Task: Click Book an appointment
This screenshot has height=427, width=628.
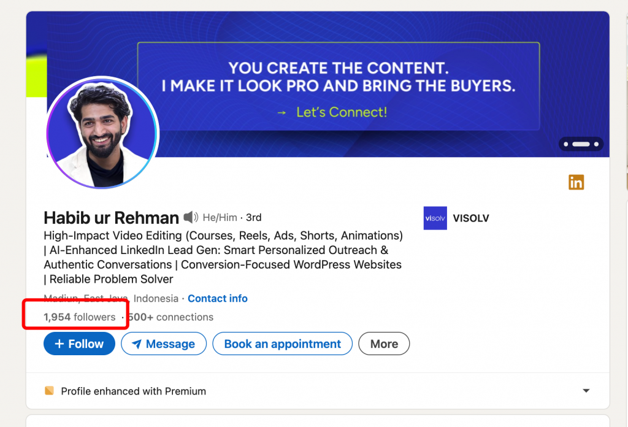Action: point(282,344)
